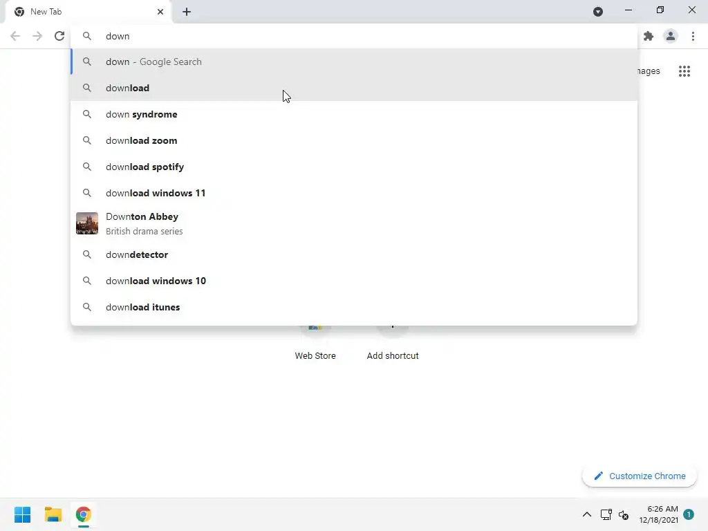Click the Downton Abbey thumbnail image
The width and height of the screenshot is (708, 531).
[86, 223]
